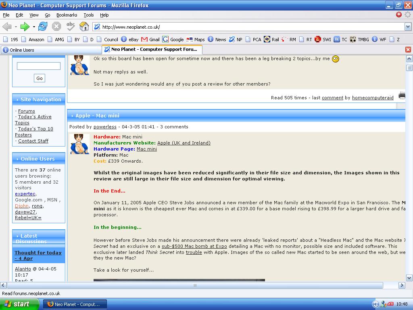Open the Windows Start menu
413x310 pixels.
pos(19,304)
